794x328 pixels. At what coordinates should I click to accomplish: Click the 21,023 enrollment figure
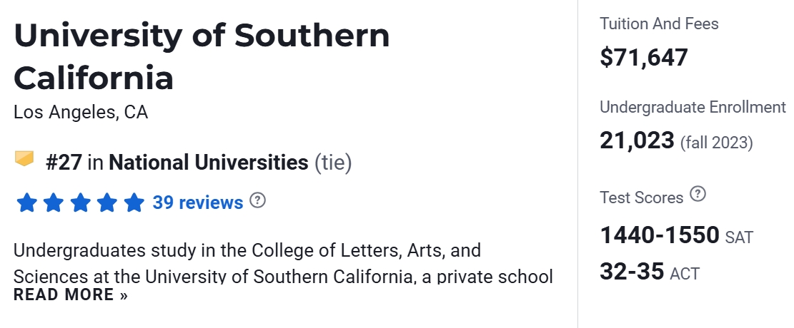(637, 140)
